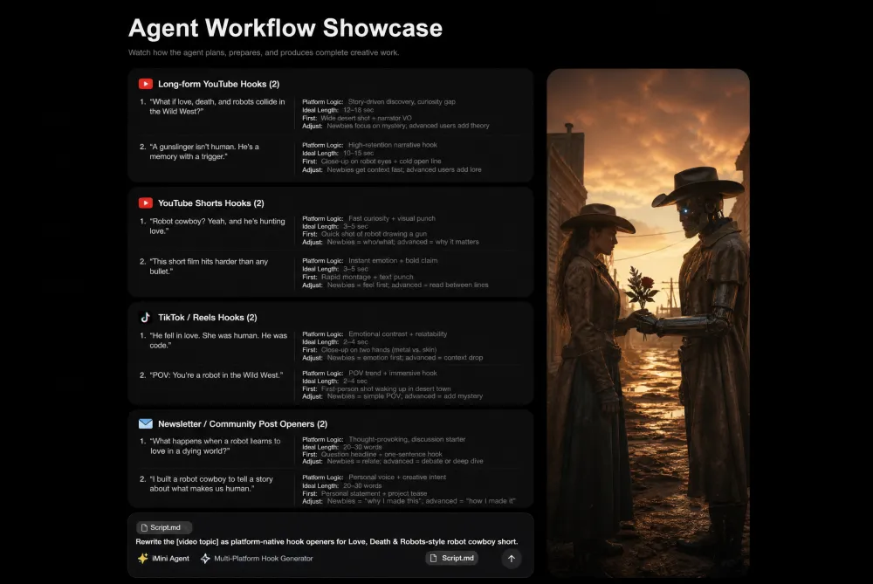Click the sparkle icon next to iMini Agent
The height and width of the screenshot is (584, 873).
tap(143, 559)
